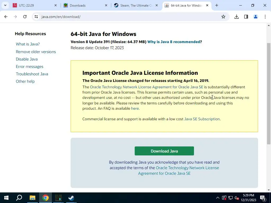View site information icon in address bar
Image resolution: width=271 pixels, height=203 pixels.
click(36, 17)
